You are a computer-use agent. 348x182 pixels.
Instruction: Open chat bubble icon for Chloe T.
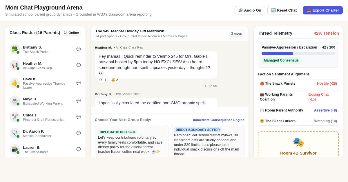coord(79,117)
